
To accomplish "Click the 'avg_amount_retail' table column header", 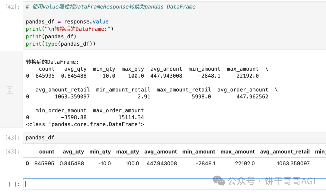I will coord(285,152).
